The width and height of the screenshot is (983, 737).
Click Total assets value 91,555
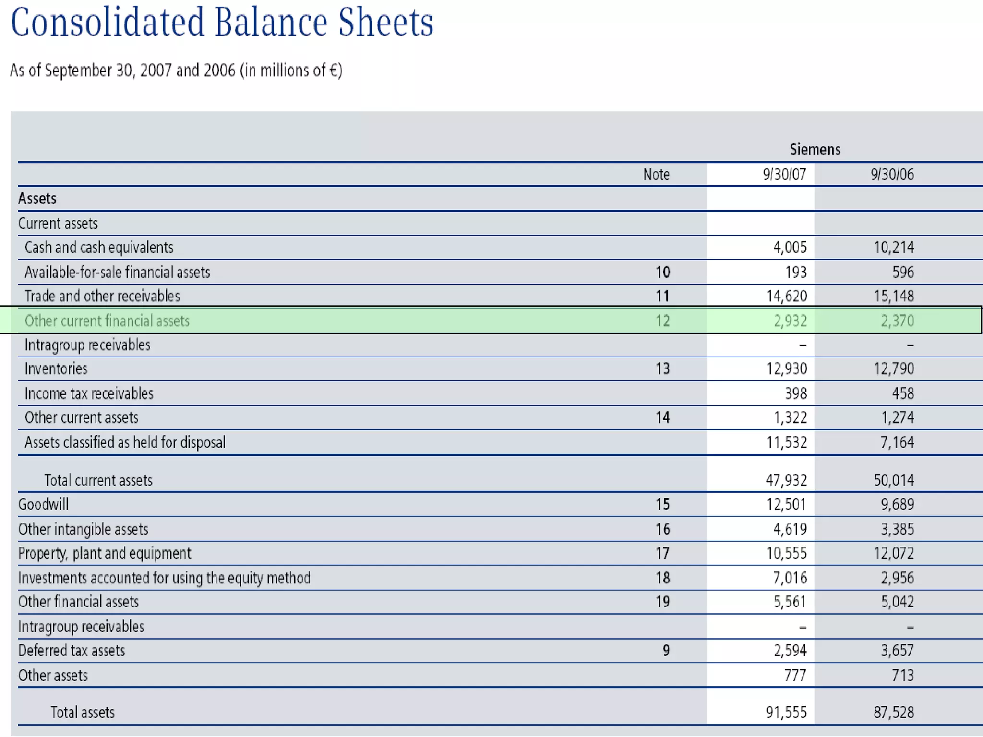pos(786,712)
